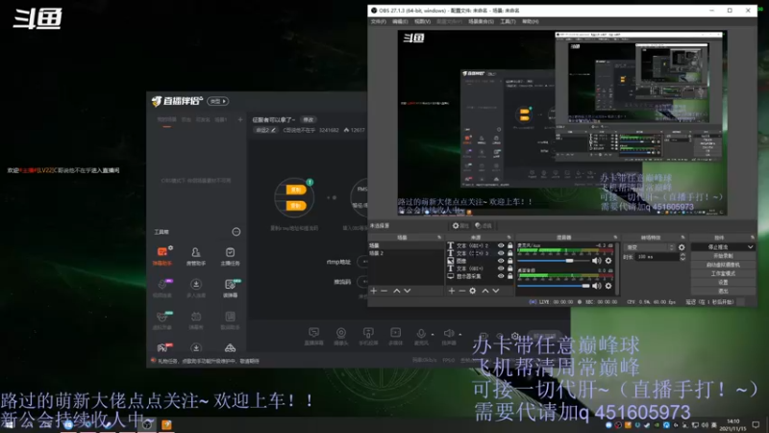Click the 退出 exit button in OBS
769x433 pixels.
pyautogui.click(x=723, y=292)
